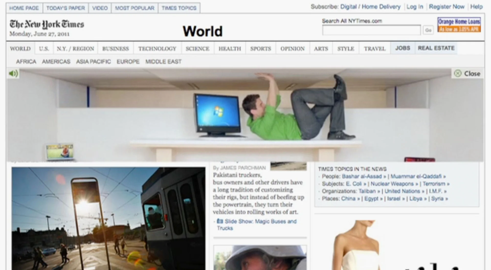The width and height of the screenshot is (491, 270).
Task: Open the TIMES TOPICS tab
Action: [179, 8]
